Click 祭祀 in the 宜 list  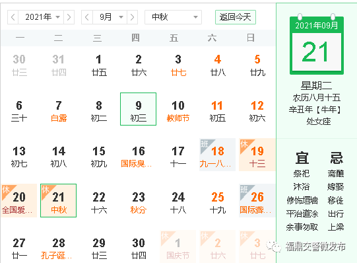[x=302, y=174]
